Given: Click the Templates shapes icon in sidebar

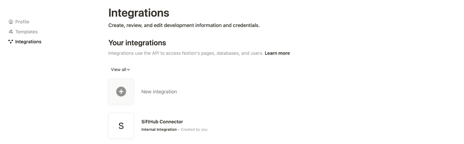Looking at the screenshot, I should (x=11, y=32).
